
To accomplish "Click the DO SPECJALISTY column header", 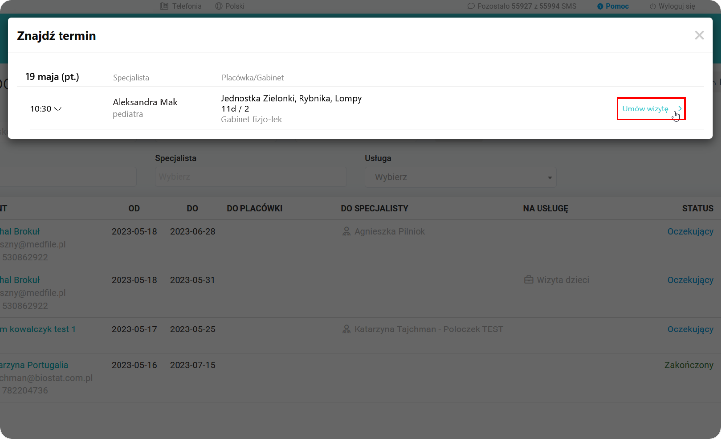I will 374,208.
